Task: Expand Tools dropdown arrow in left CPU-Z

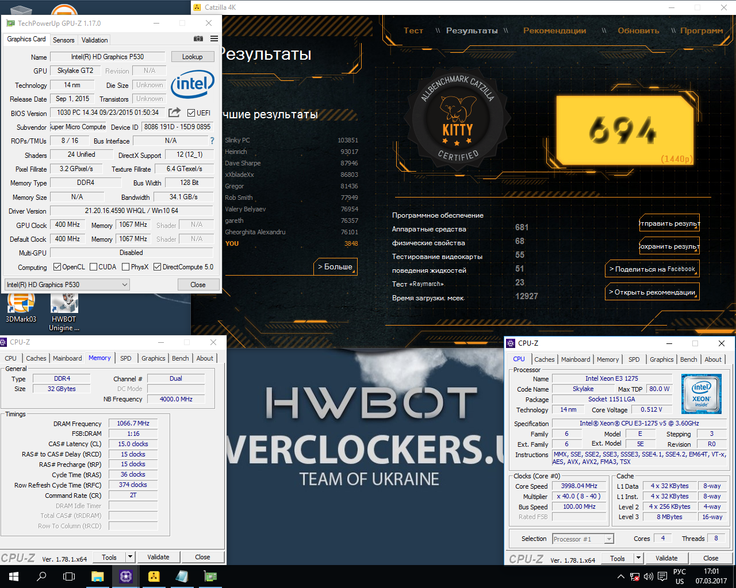Action: (x=131, y=557)
